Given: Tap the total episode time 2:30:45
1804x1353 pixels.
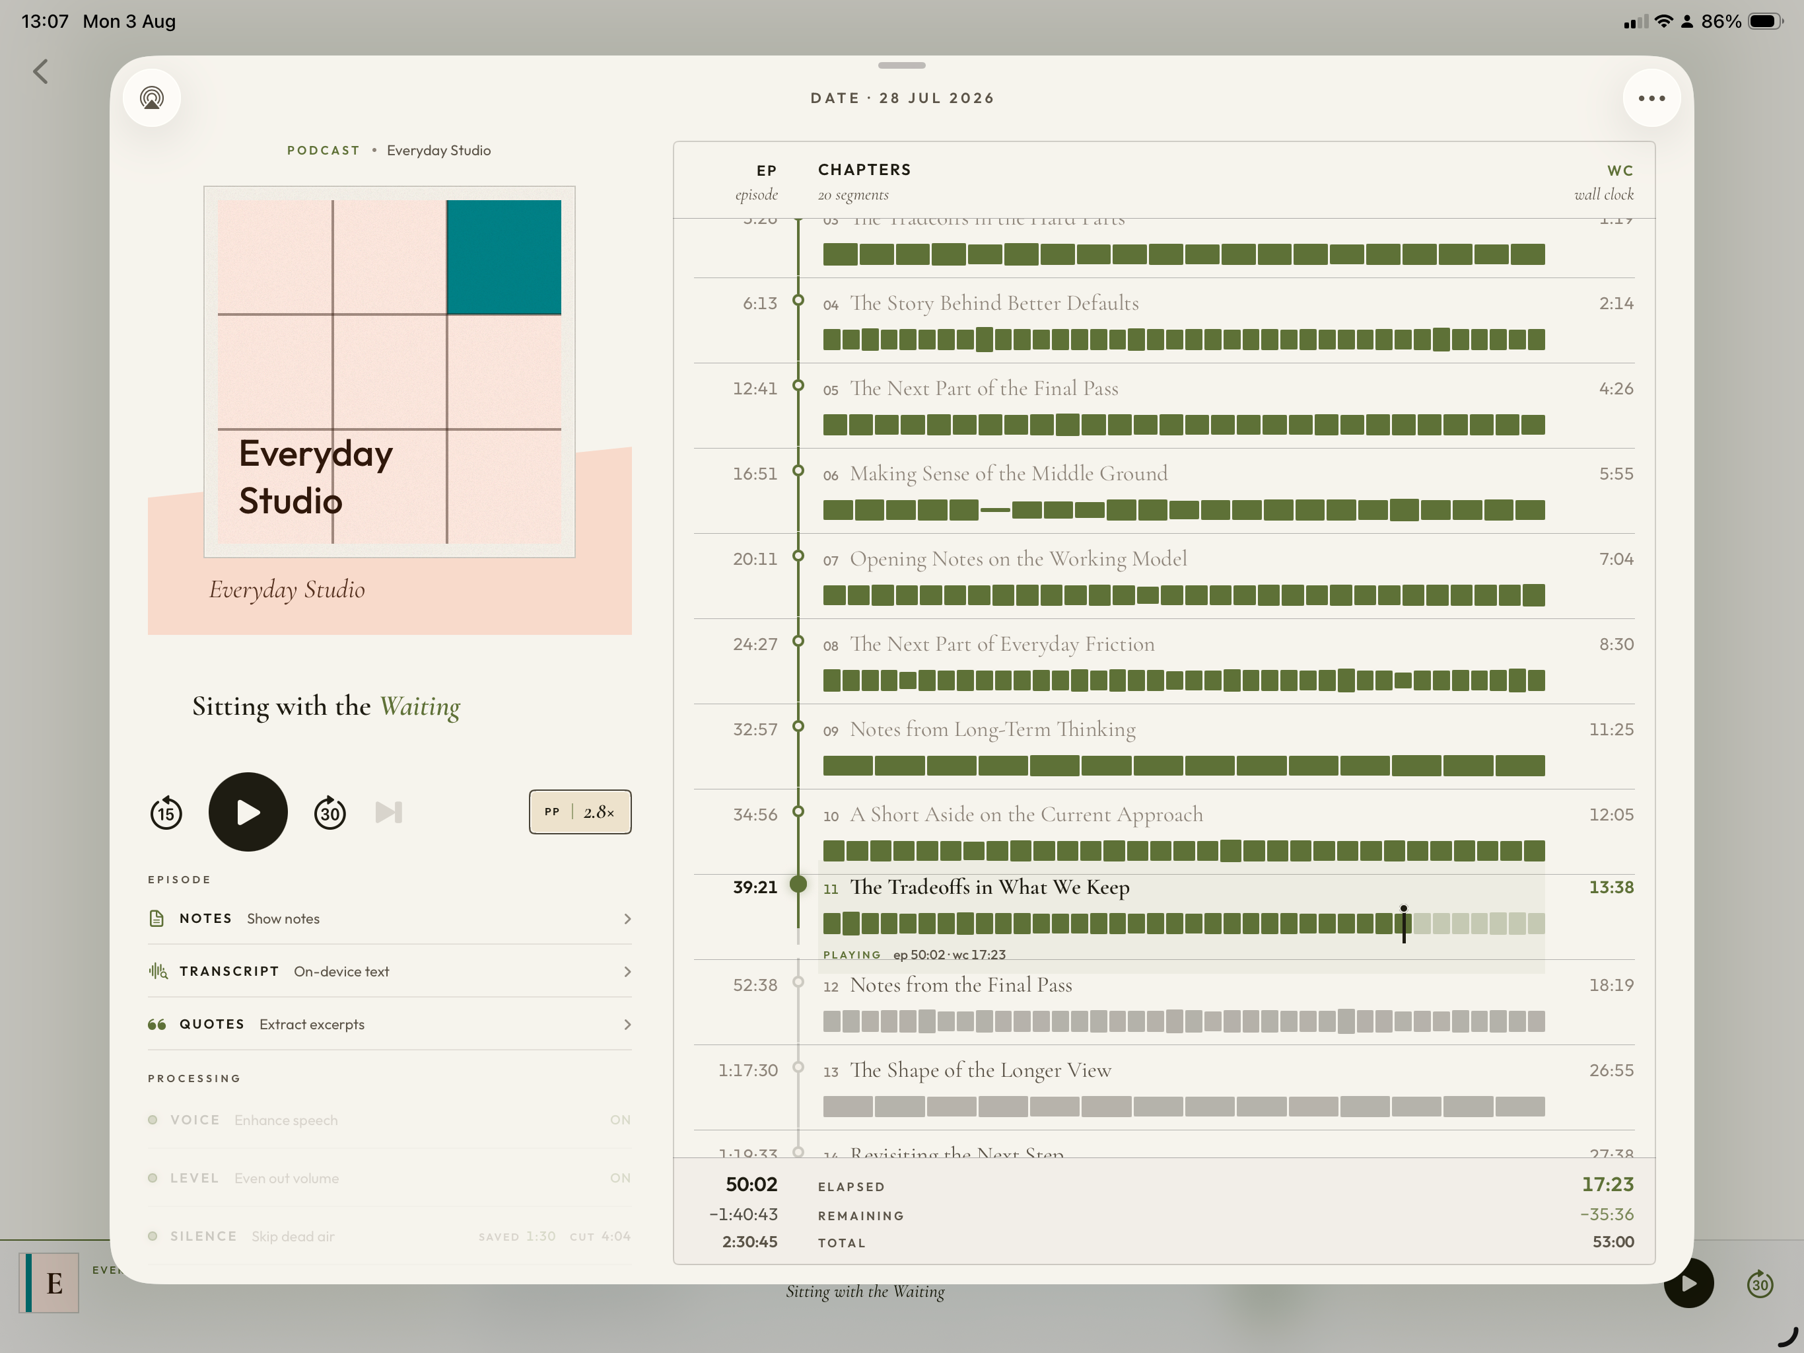Looking at the screenshot, I should pyautogui.click(x=749, y=1242).
